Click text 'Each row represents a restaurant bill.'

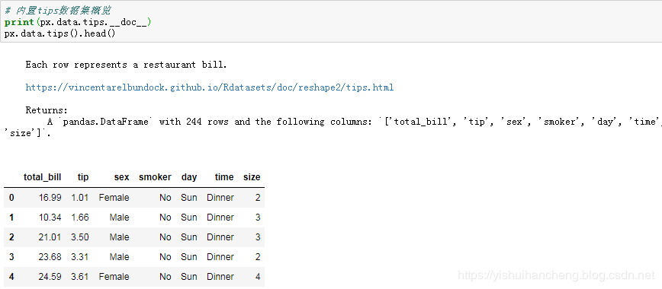tap(127, 65)
